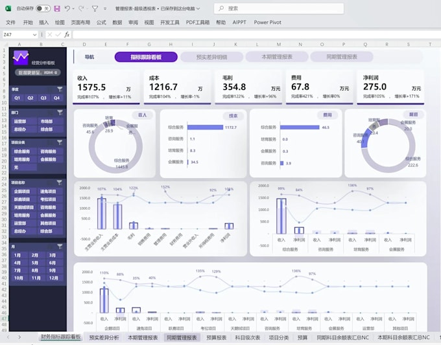Clear the filter on the 项目分类 slicer

(60, 142)
